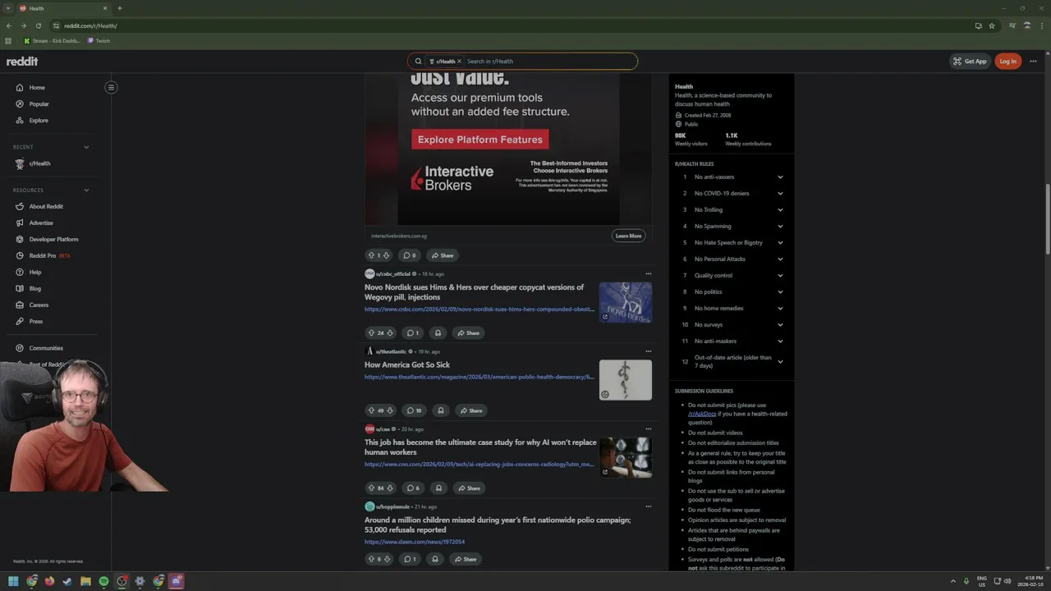Image resolution: width=1051 pixels, height=591 pixels.
Task: Remove r/Health filter from search
Action: 459,62
